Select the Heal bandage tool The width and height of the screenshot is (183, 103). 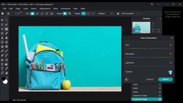7,33
